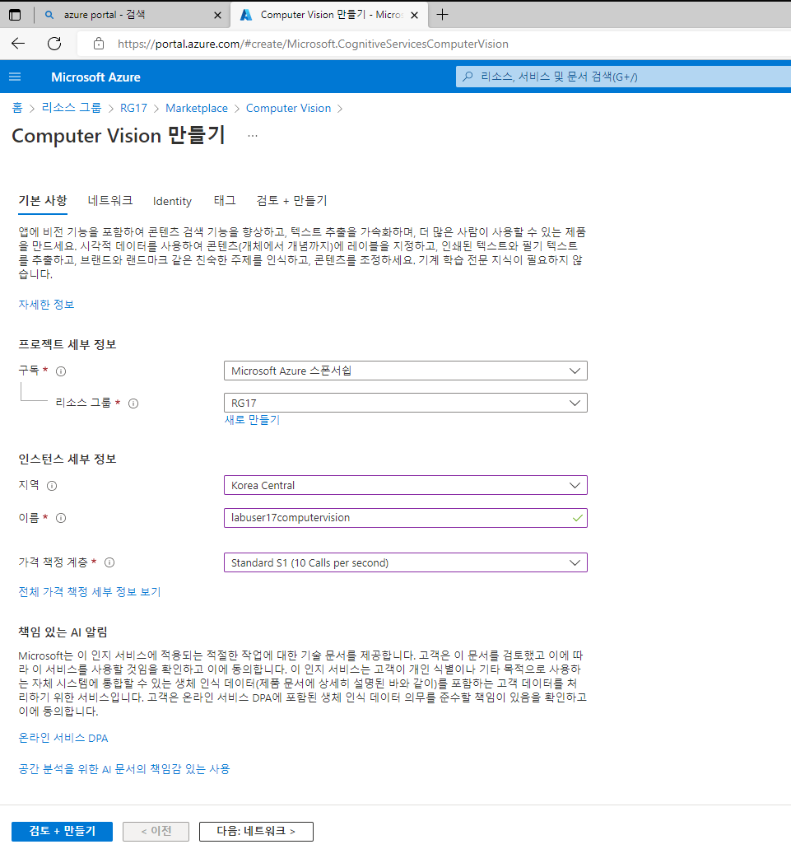The height and width of the screenshot is (849, 791).
Task: Open the Azure portal hamburger menu
Action: click(x=15, y=77)
